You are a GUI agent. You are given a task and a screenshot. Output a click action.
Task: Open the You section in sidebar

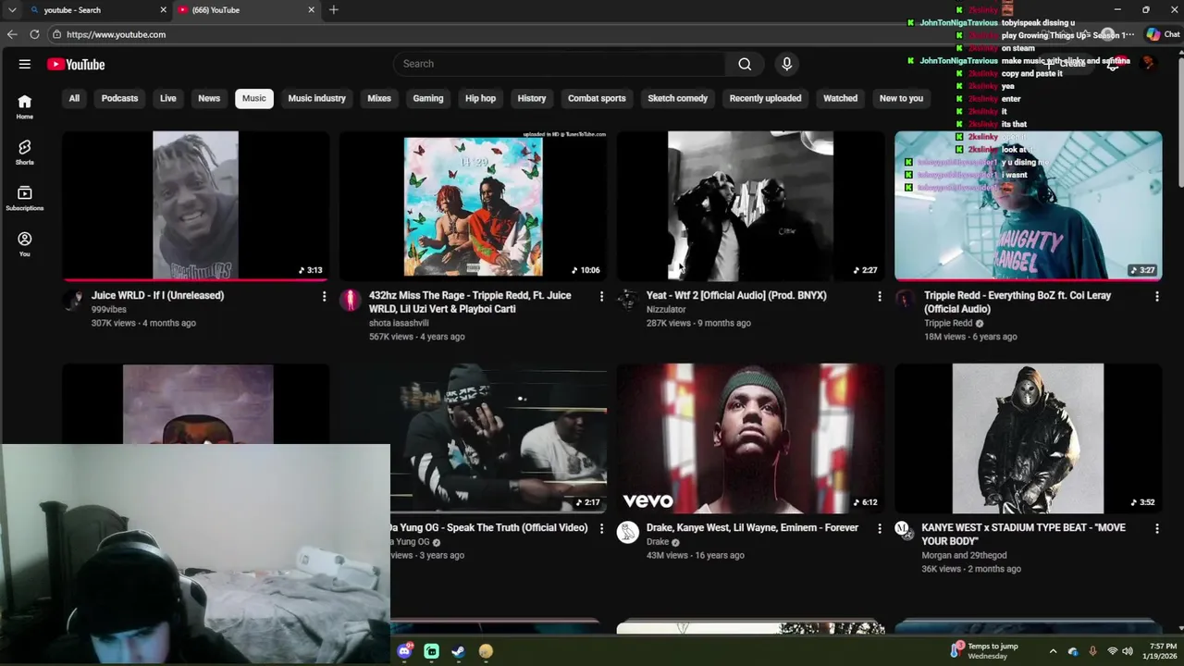pyautogui.click(x=25, y=244)
